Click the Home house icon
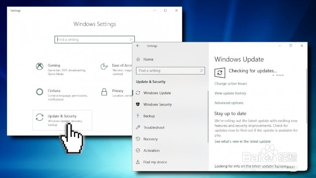316x178 pixels. pos(138,59)
